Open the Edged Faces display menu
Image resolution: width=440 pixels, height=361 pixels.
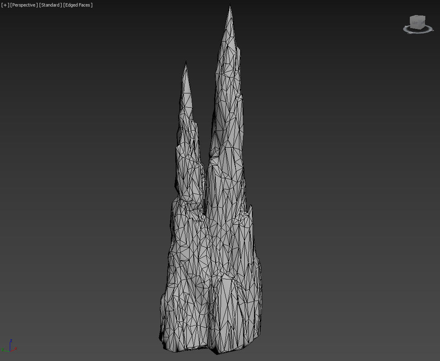pos(78,5)
